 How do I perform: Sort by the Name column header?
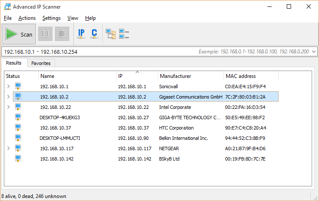coord(77,76)
